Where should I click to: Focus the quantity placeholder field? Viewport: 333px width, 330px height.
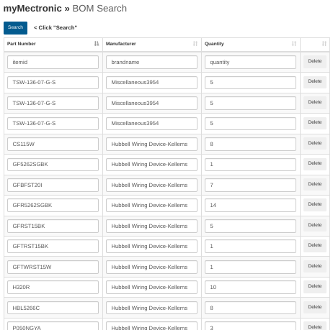pos(250,63)
